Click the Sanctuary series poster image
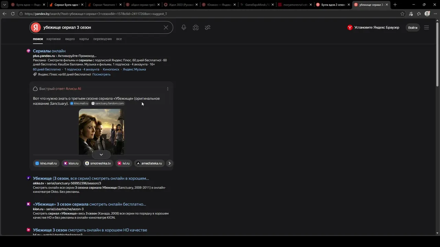Image resolution: width=440 pixels, height=247 pixels. point(101,132)
